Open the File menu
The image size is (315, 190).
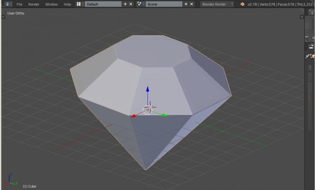(x=19, y=4)
